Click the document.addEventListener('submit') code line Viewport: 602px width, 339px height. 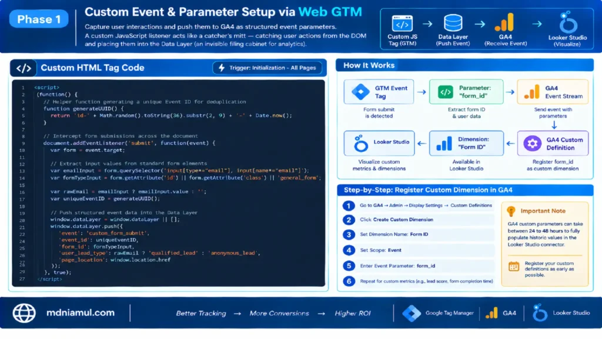click(129, 143)
